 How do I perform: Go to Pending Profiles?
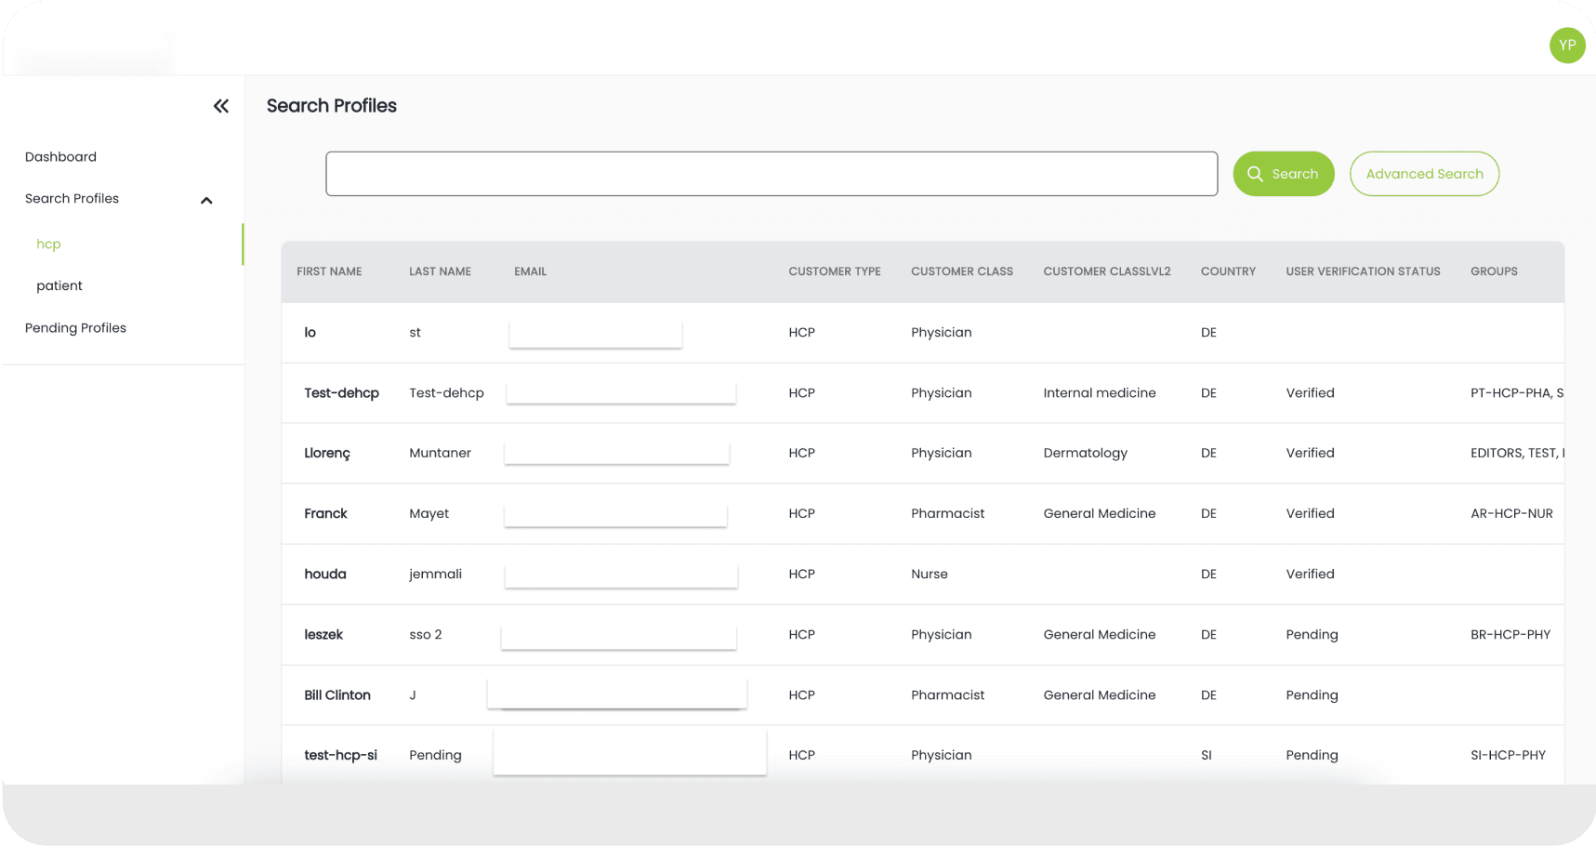click(x=75, y=327)
